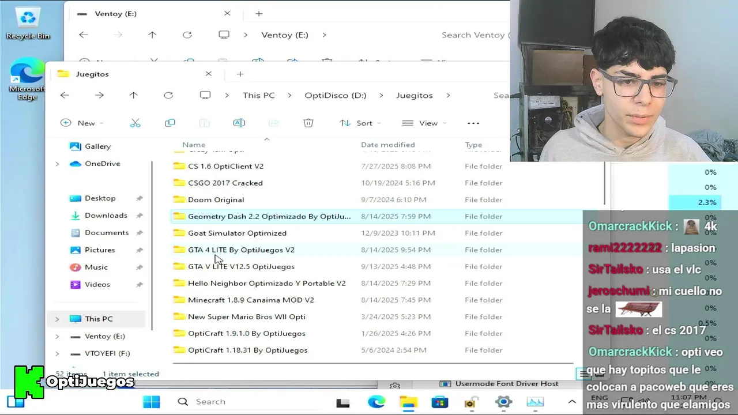The image size is (738, 415).
Task: Open Microsoft Edge from the taskbar
Action: (x=376, y=402)
